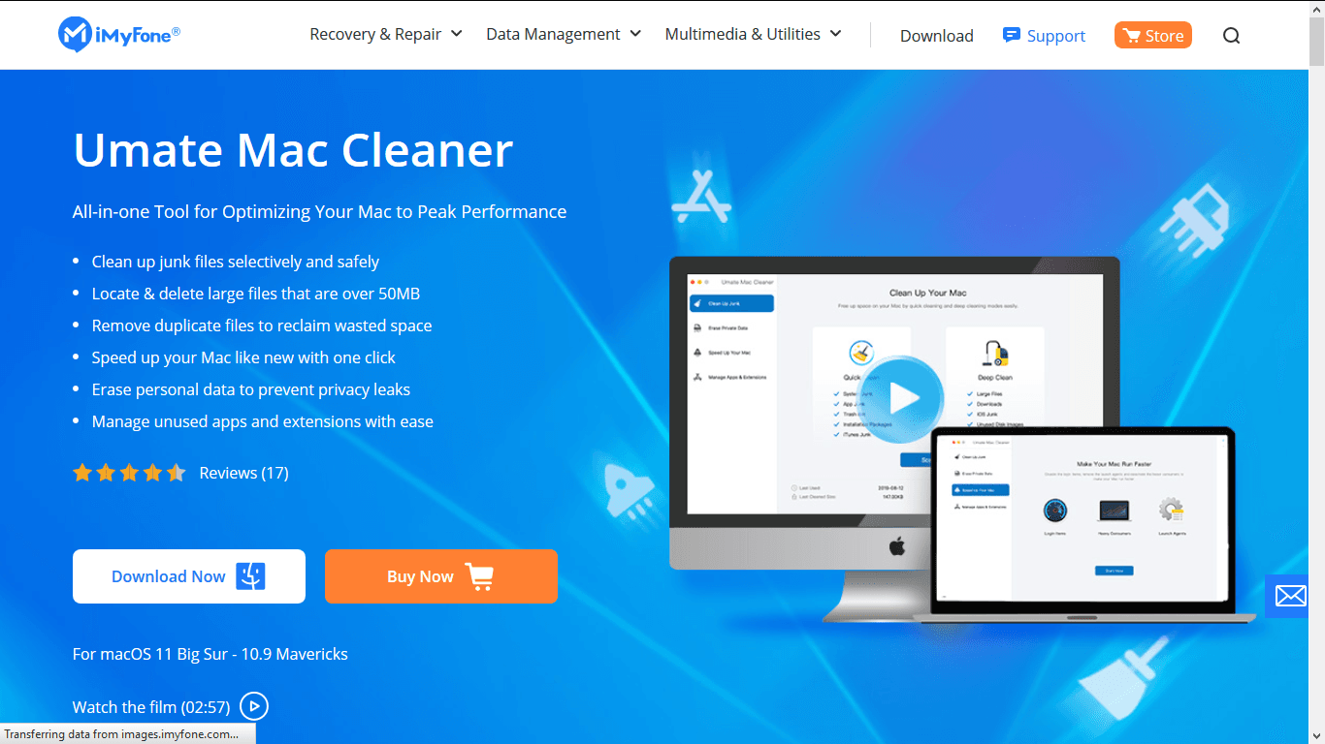This screenshot has height=744, width=1325.
Task: Click the Buy Now button
Action: click(441, 576)
